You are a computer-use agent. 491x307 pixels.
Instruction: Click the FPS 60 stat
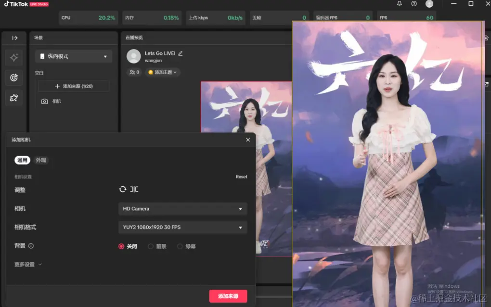(x=406, y=18)
